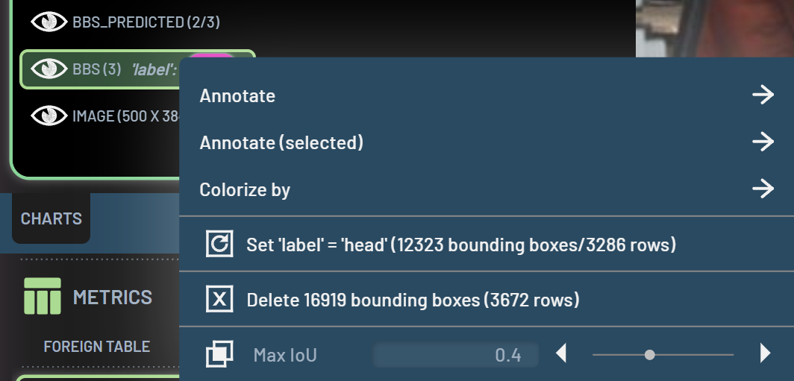Click the overlapping squares Max IoU icon
Image resolution: width=794 pixels, height=381 pixels.
point(219,354)
